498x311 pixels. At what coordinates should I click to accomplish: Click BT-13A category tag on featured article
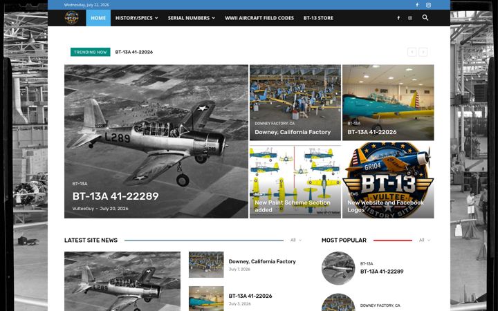[x=80, y=184]
